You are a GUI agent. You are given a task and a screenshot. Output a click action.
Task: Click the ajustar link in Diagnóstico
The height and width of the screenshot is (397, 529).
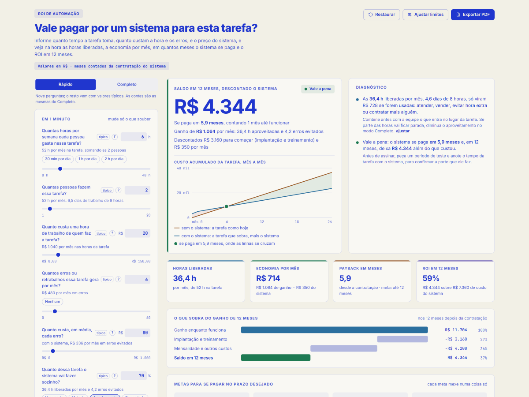(x=403, y=131)
